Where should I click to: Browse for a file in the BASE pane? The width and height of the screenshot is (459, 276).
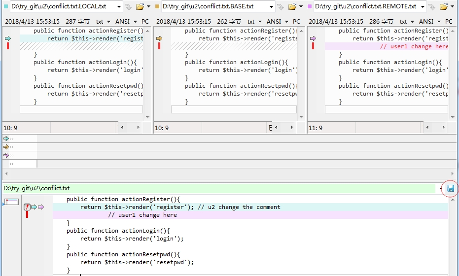point(292,6)
